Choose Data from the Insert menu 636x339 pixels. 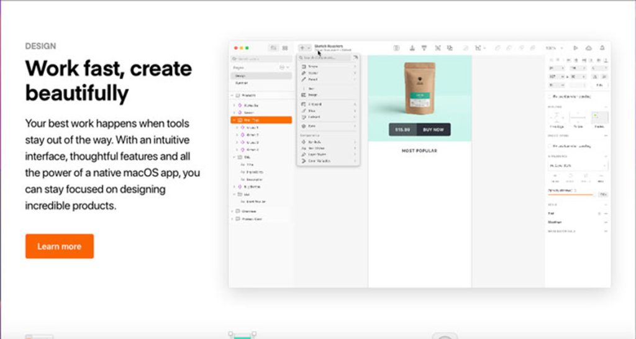tap(328, 126)
